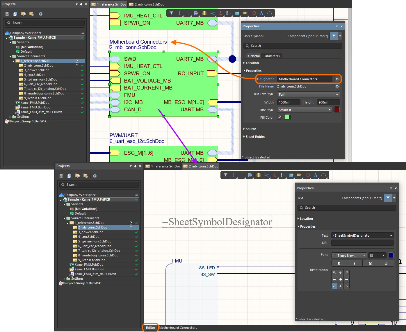
Task: Toggle visibility eye for File Name field
Action: coord(337,86)
